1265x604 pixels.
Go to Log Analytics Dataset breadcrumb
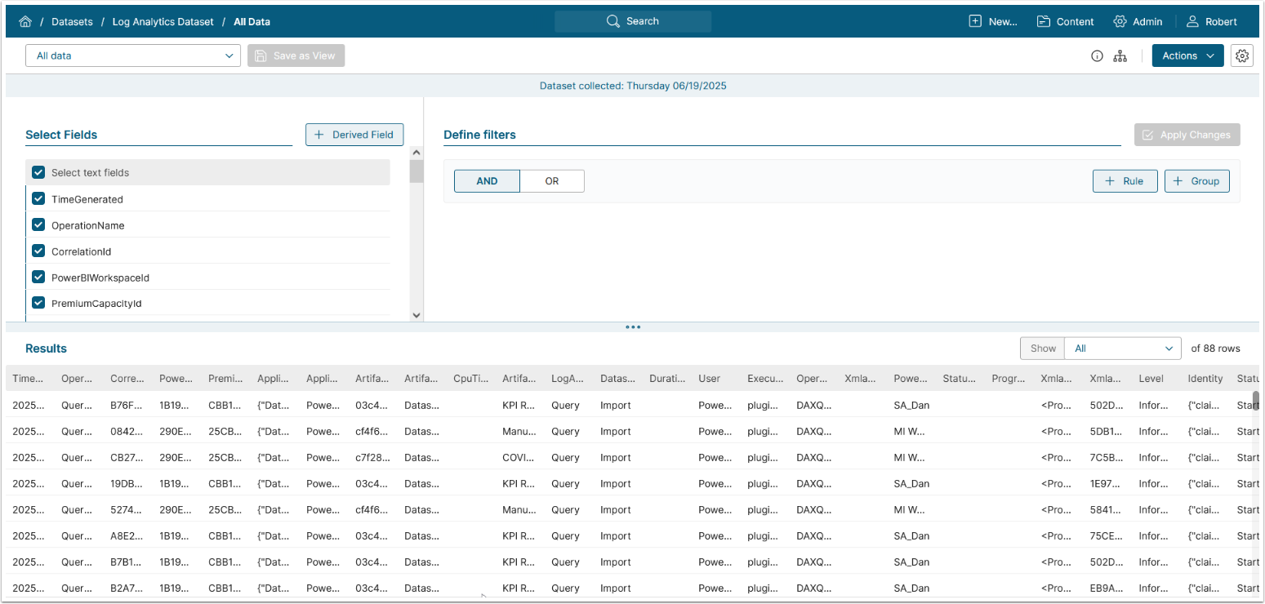163,22
